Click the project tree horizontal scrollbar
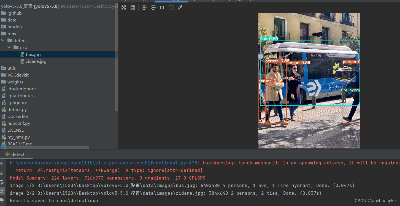 click(x=44, y=148)
